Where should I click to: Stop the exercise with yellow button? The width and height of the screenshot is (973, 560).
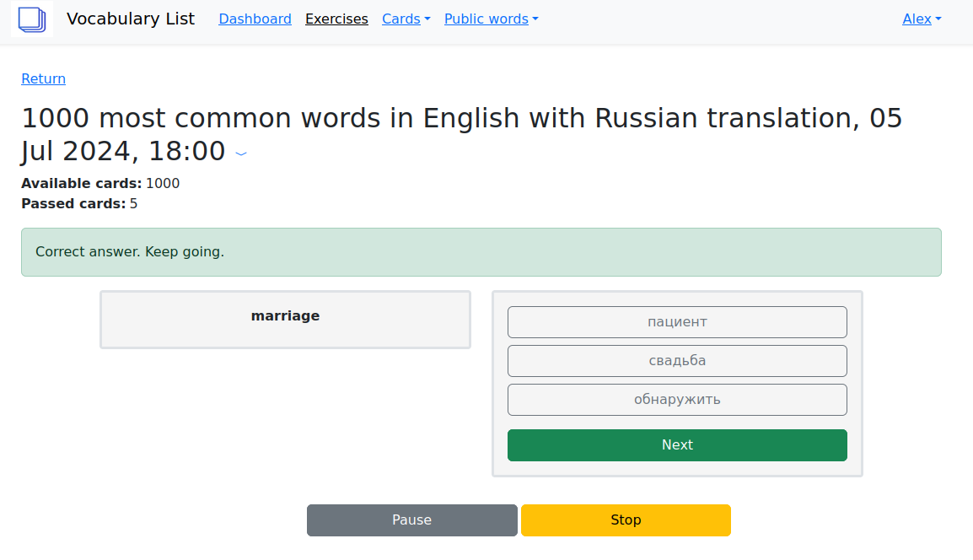[626, 520]
